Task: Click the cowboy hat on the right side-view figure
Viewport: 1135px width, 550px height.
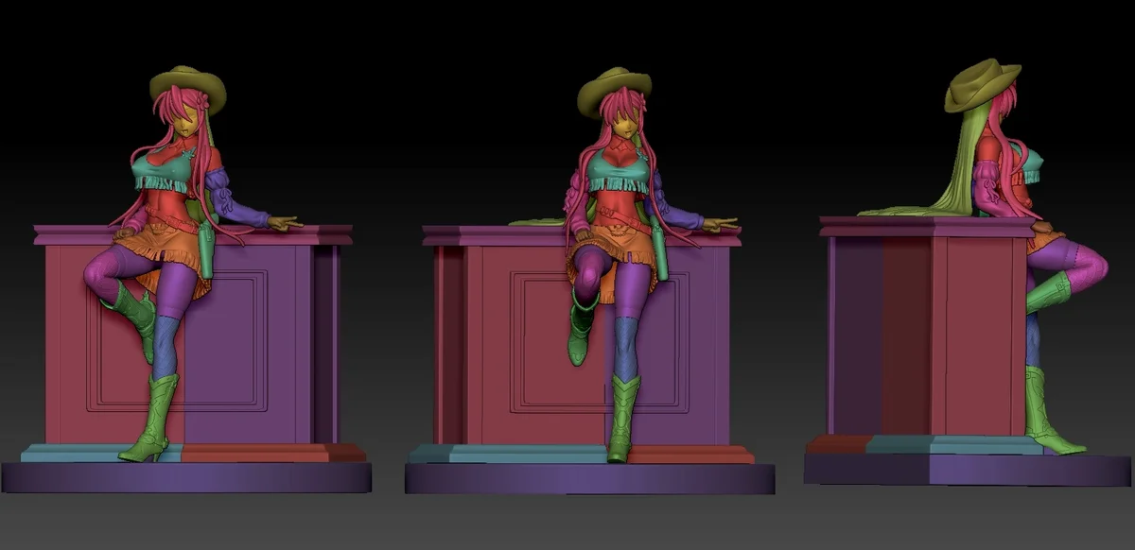Action: point(982,83)
